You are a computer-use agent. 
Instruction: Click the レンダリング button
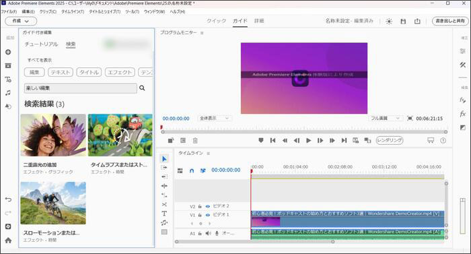(390, 140)
